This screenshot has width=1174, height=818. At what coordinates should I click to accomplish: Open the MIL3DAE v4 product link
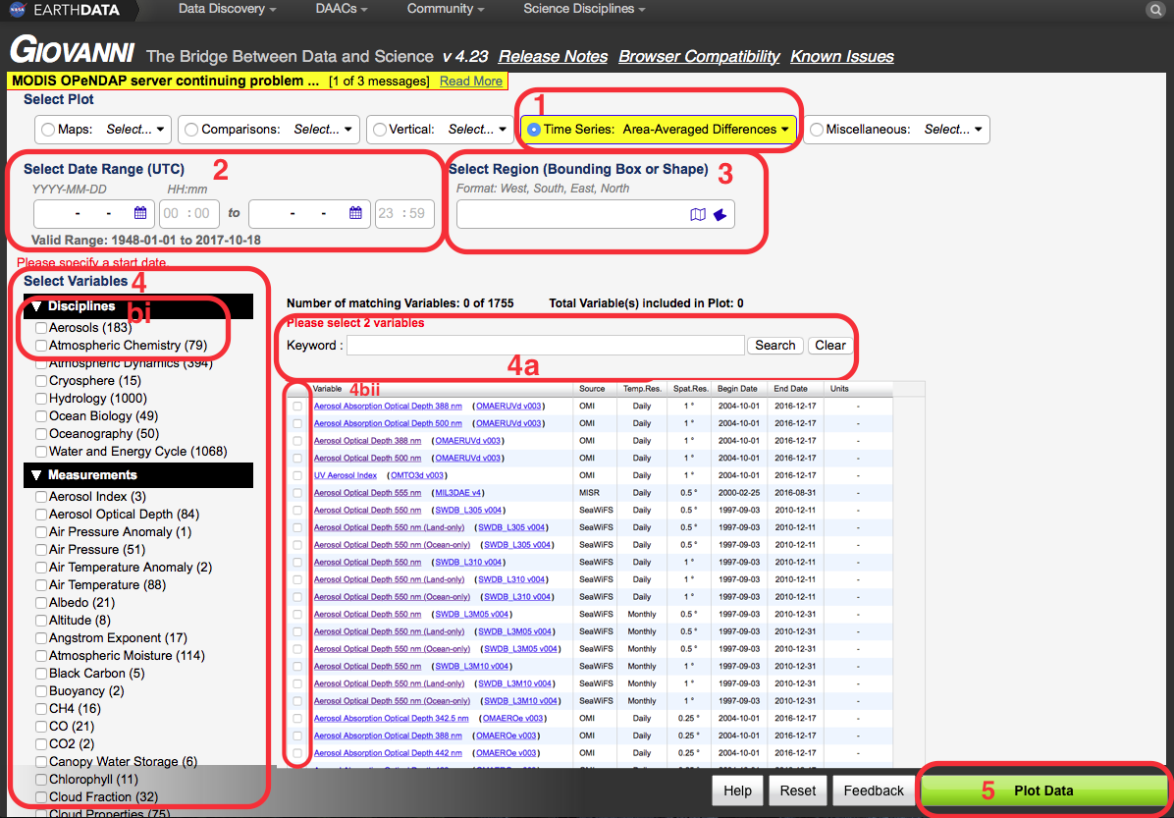click(458, 493)
